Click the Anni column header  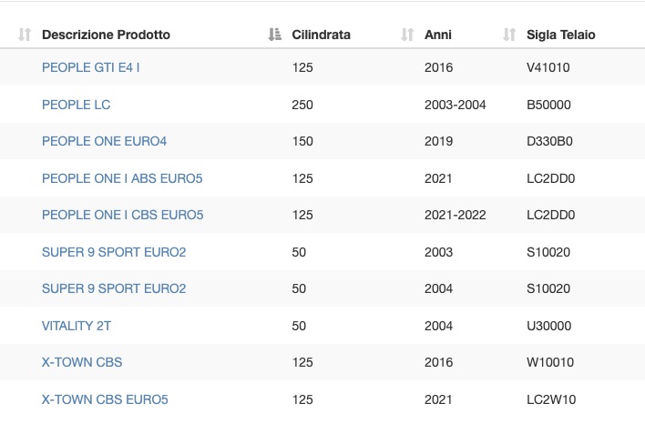pyautogui.click(x=438, y=35)
